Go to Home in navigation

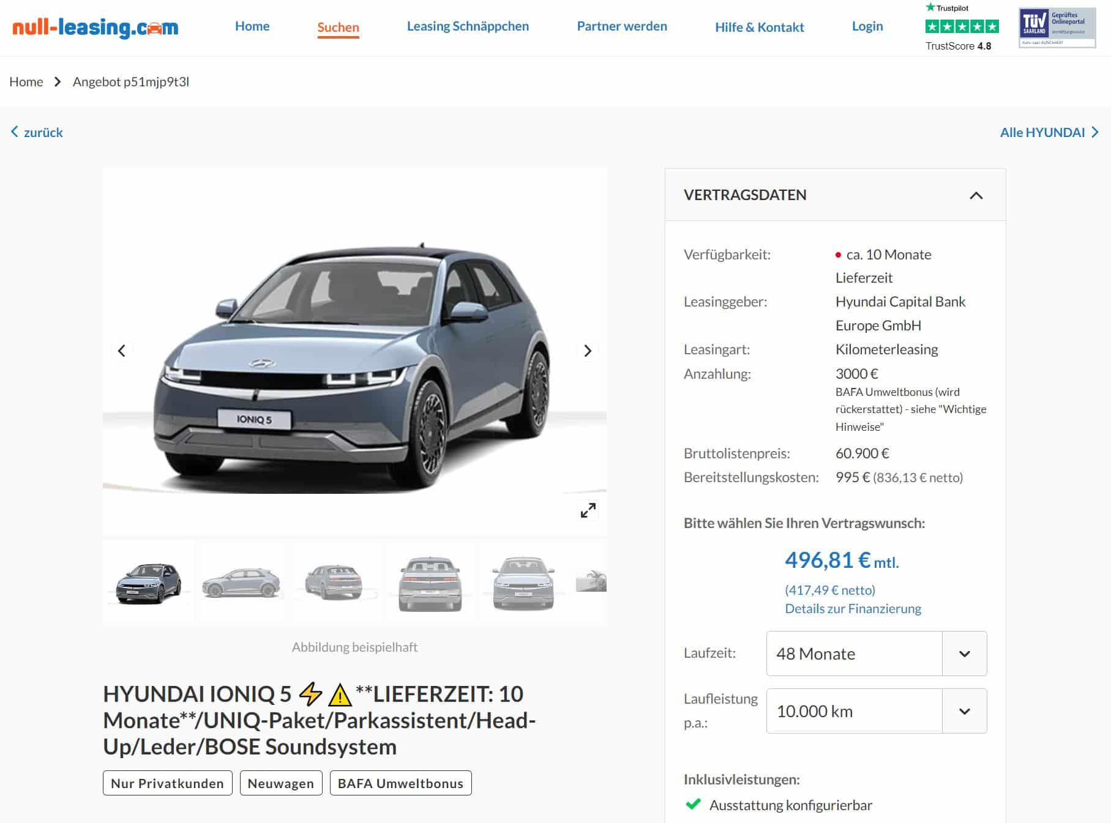pos(252,26)
